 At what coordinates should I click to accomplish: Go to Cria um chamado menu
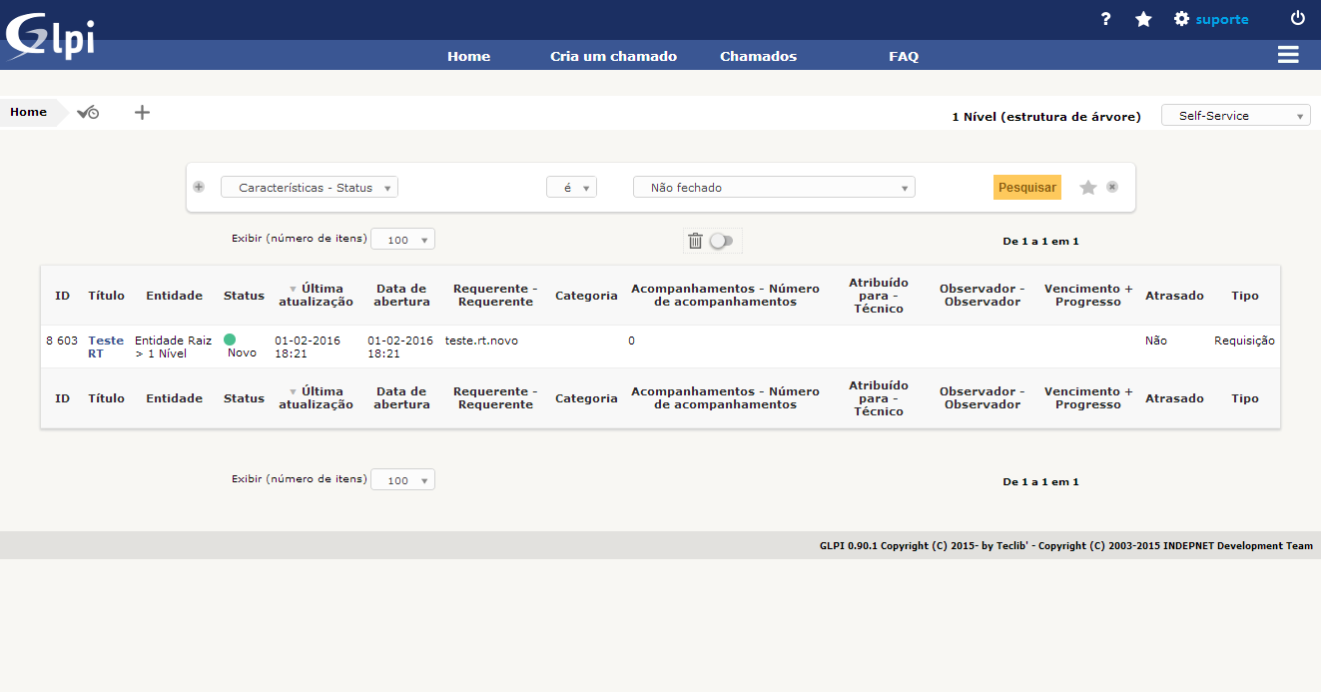[x=613, y=56]
